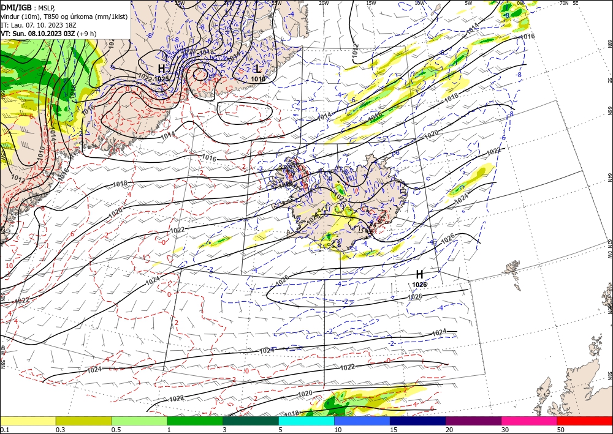Screen dimensions: 613x434
Task: Click the legend value '20'
Action: (449, 430)
